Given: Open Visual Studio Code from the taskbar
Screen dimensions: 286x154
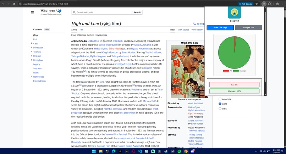Looking at the screenshot, I should [140, 151].
